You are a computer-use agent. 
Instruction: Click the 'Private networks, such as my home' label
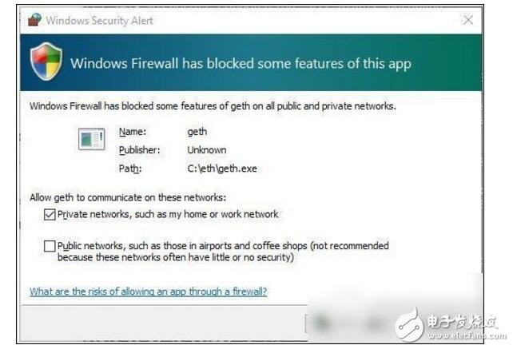coord(169,214)
